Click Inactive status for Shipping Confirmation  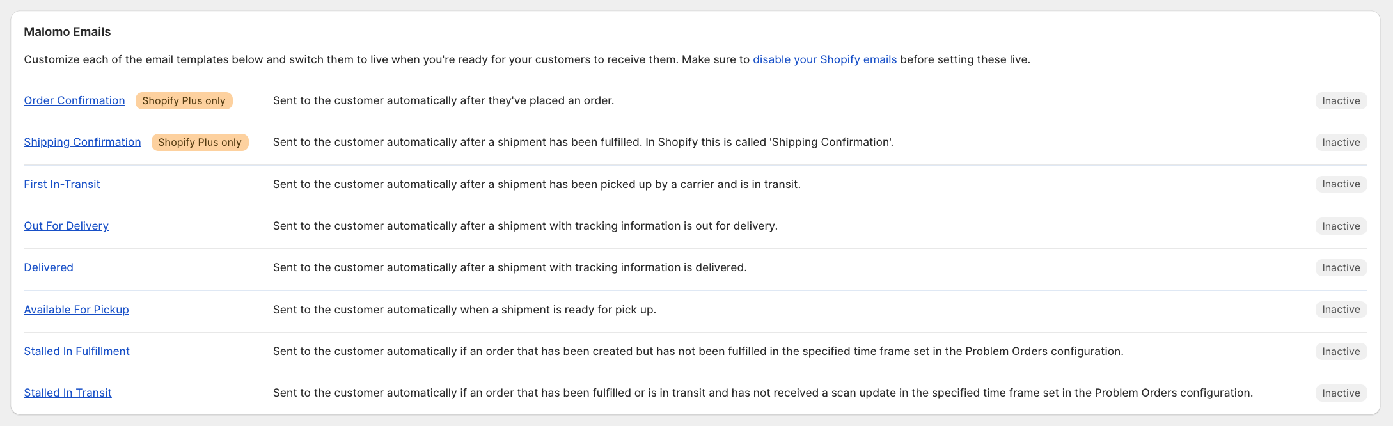pos(1341,143)
